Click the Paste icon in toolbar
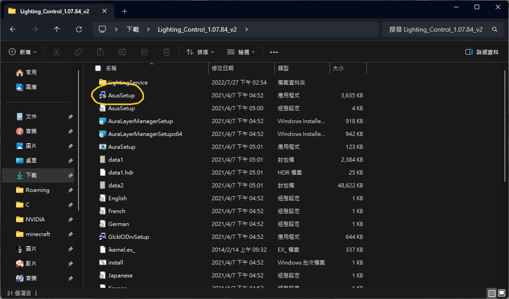 (100, 52)
